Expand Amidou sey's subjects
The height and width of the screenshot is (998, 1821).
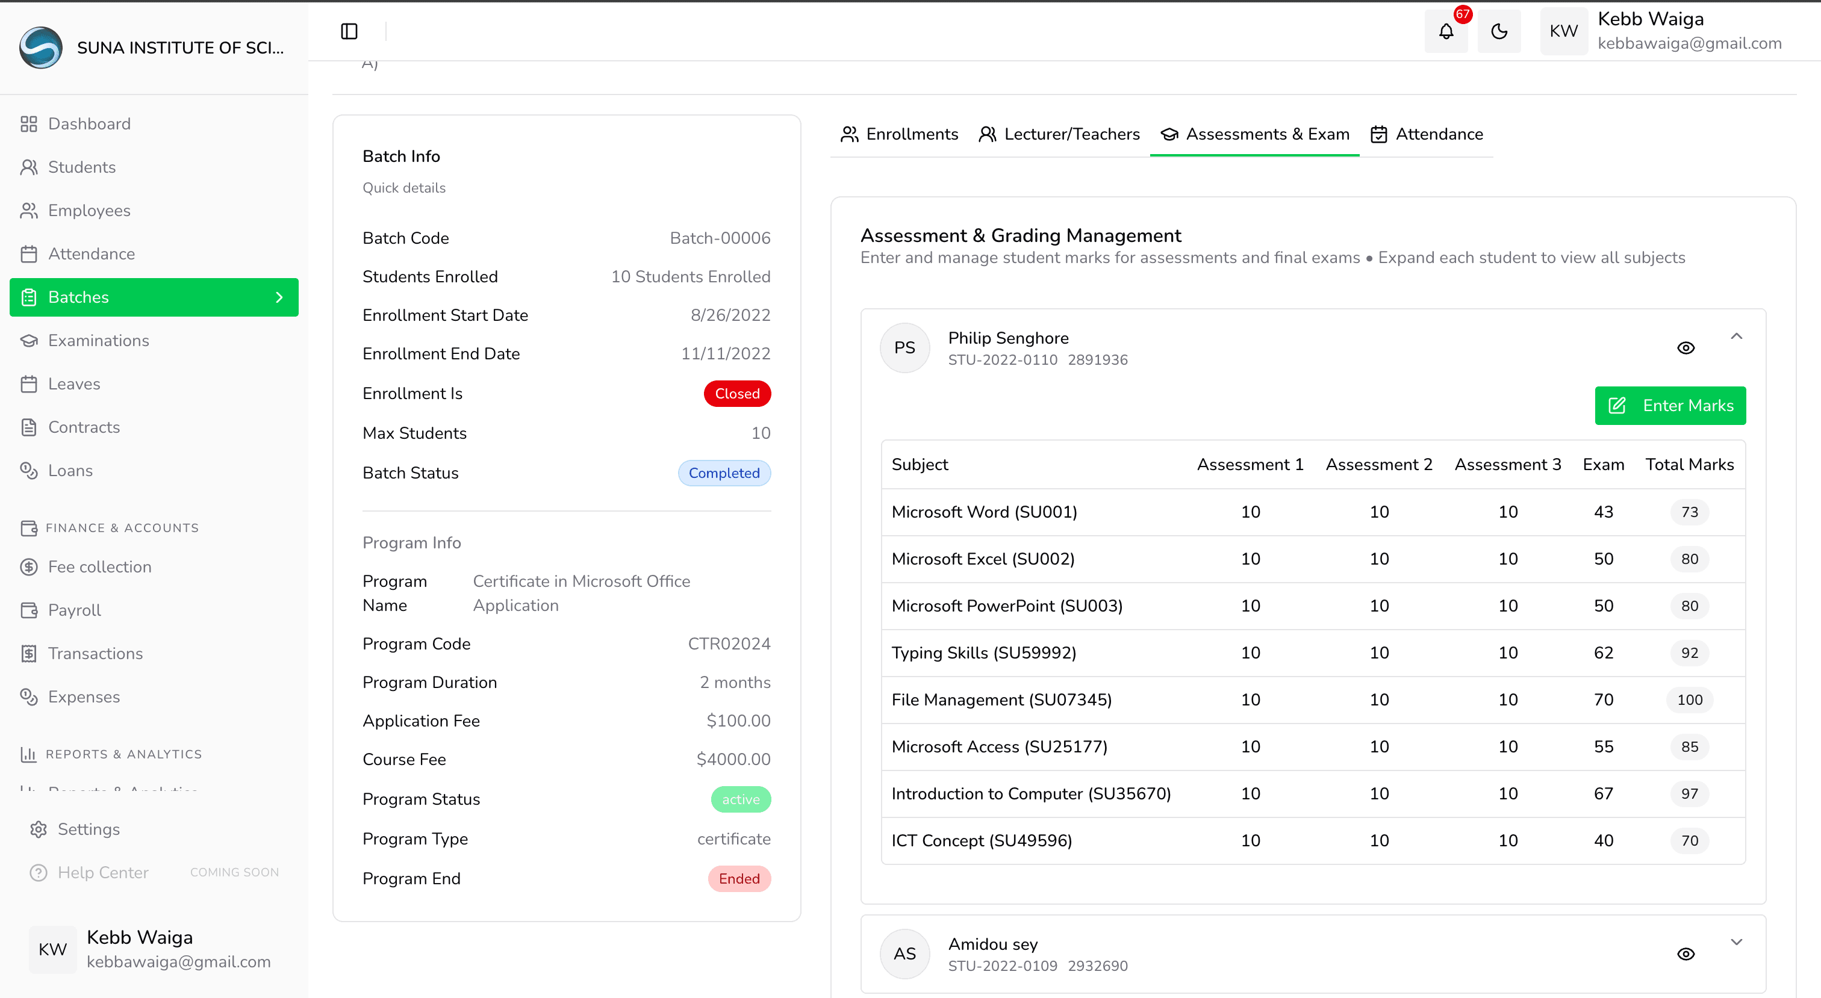tap(1736, 942)
